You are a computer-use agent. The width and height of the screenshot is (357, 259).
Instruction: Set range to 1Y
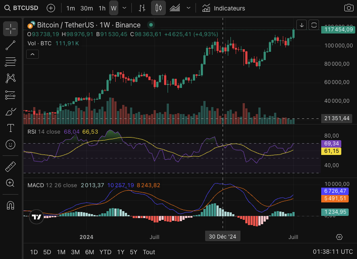coord(120,252)
